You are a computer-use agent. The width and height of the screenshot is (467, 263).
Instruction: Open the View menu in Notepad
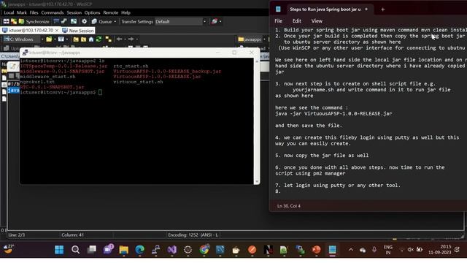pos(317,21)
